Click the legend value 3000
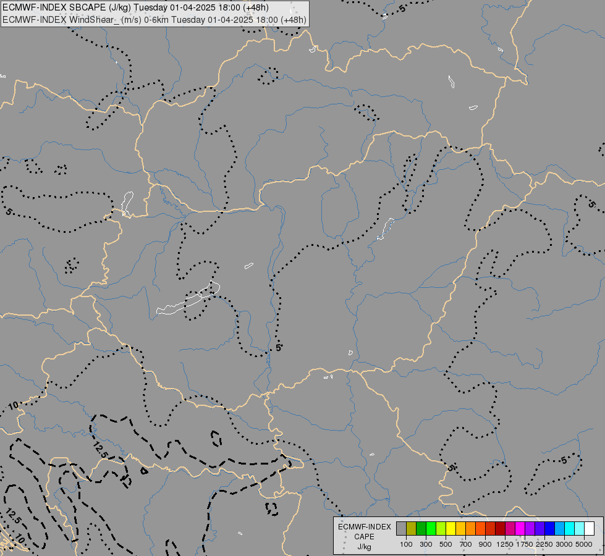 (x=564, y=544)
